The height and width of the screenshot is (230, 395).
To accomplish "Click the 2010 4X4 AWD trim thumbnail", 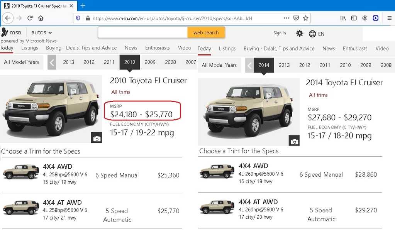I will (x=21, y=172).
